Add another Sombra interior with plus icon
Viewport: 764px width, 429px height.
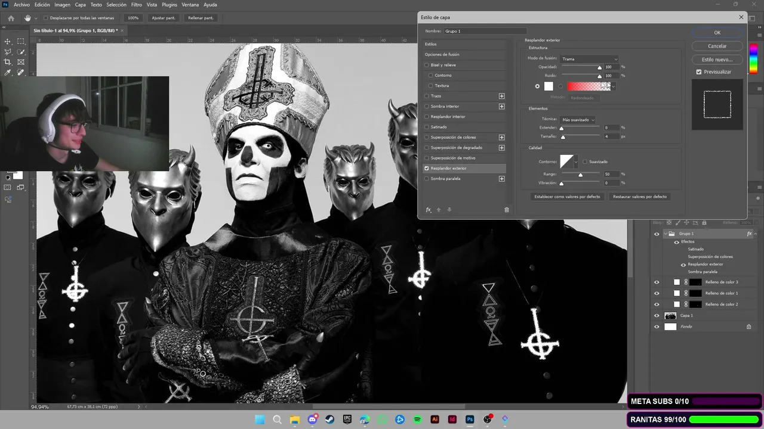(x=501, y=106)
